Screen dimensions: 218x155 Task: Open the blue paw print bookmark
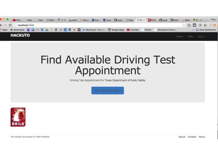pyautogui.click(x=28, y=30)
